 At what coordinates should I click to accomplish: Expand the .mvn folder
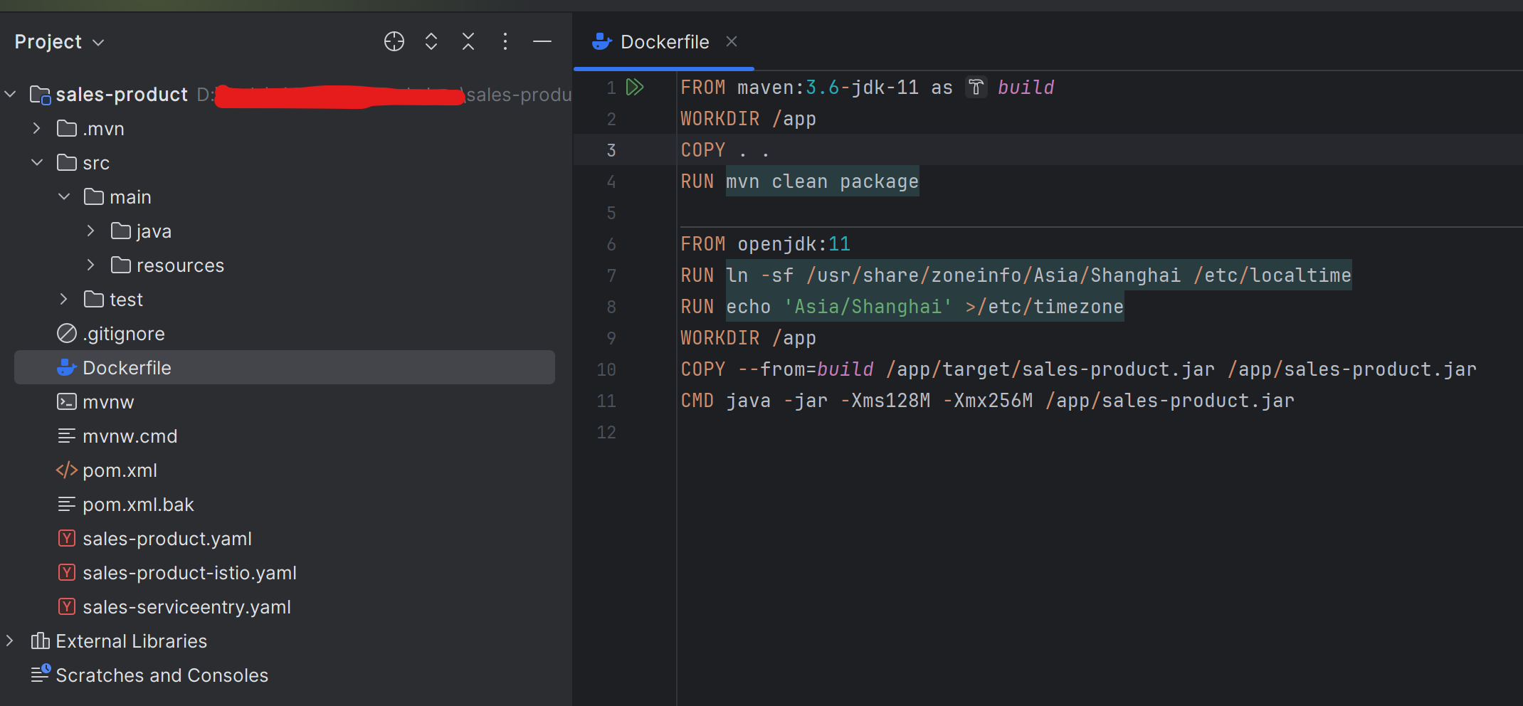[37, 129]
